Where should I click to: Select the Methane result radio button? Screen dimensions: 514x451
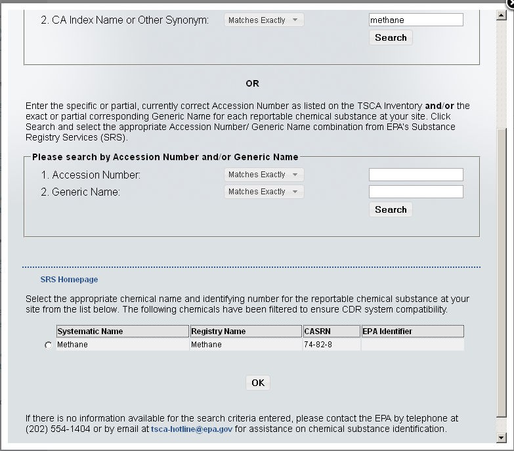(x=48, y=345)
